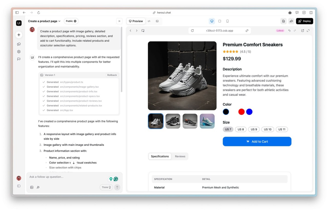Open the settings gear in sidebar
Screen dimensions: 328x211
[x=19, y=52]
